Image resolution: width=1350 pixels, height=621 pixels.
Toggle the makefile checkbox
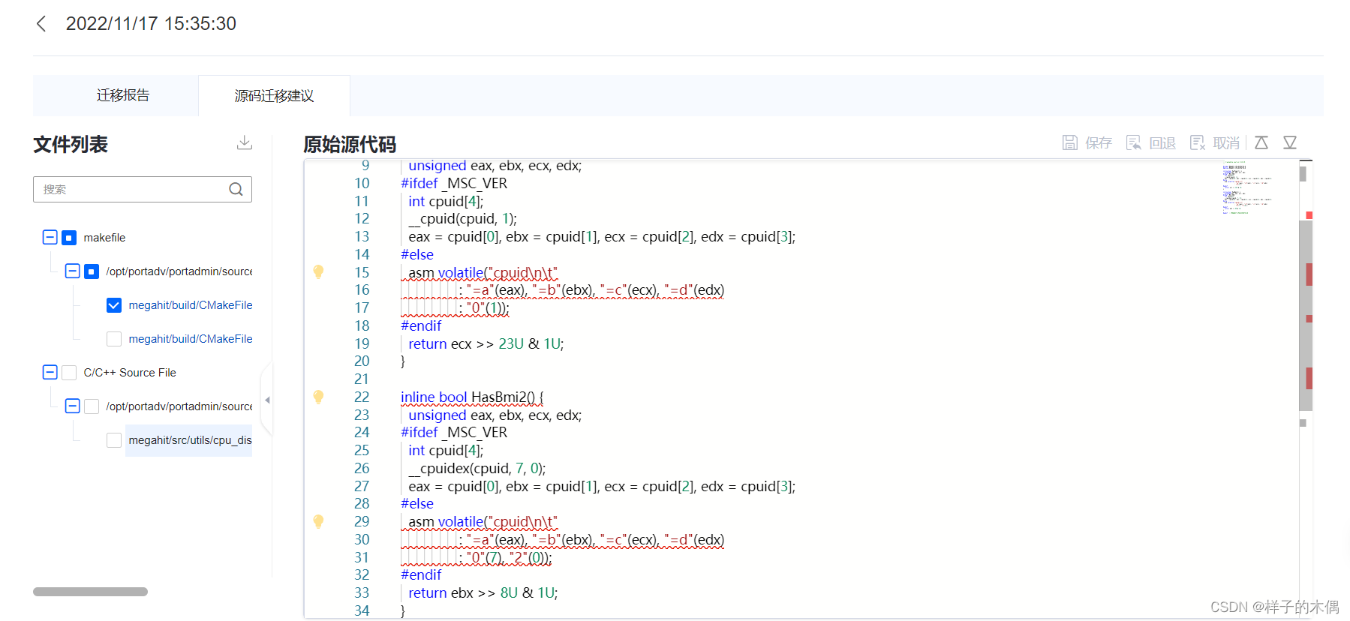tap(69, 238)
